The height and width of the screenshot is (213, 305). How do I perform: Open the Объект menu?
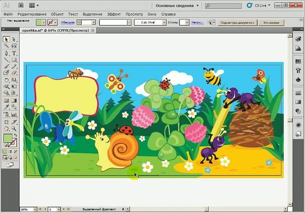(x=57, y=14)
